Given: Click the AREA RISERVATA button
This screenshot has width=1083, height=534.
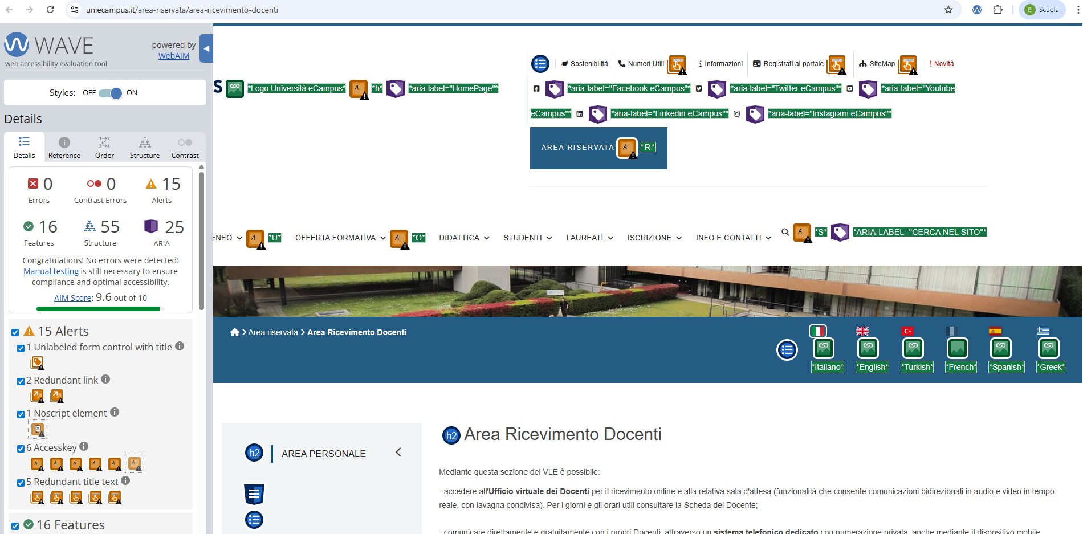Looking at the screenshot, I should pyautogui.click(x=577, y=148).
